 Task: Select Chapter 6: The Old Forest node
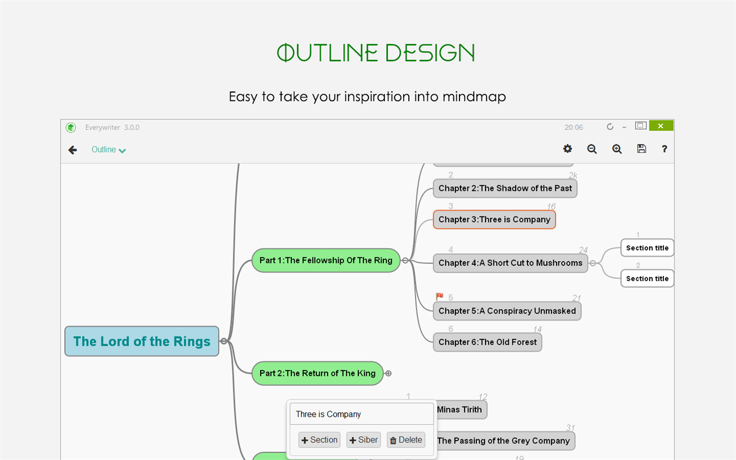[x=488, y=342]
